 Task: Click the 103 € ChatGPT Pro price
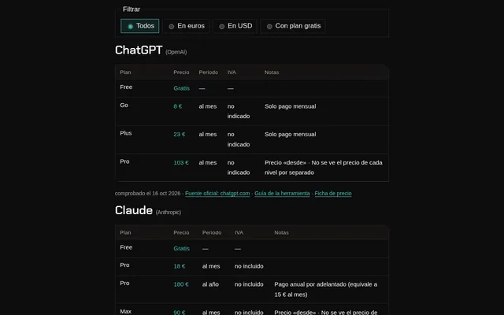(181, 163)
